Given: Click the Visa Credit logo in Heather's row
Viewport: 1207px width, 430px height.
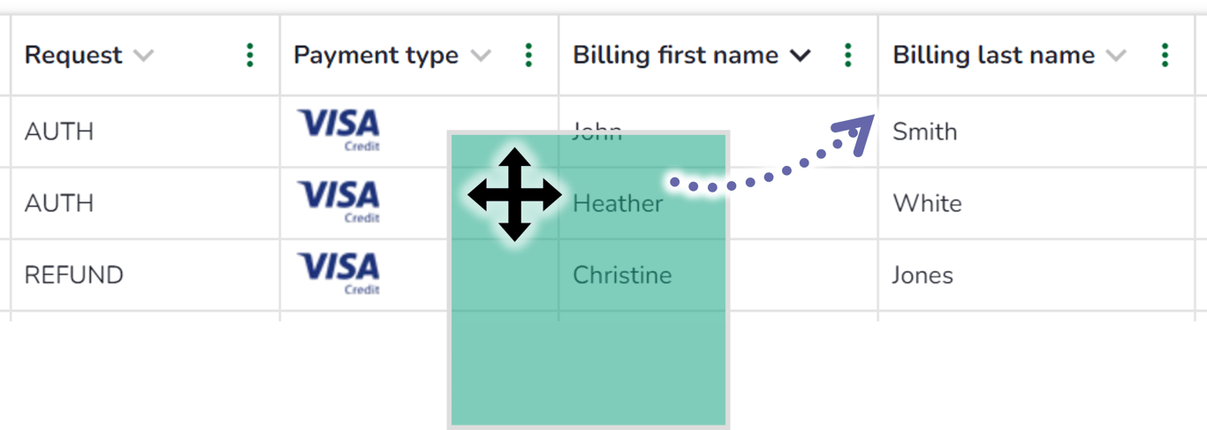Looking at the screenshot, I should pyautogui.click(x=338, y=201).
